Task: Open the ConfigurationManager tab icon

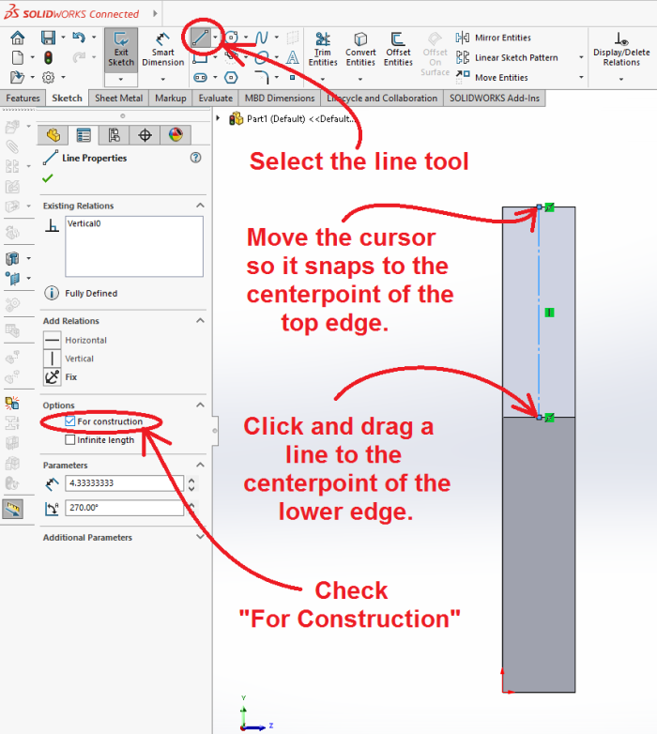Action: point(114,135)
